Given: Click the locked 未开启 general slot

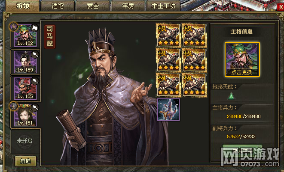Looking at the screenshot, I should 24,141.
